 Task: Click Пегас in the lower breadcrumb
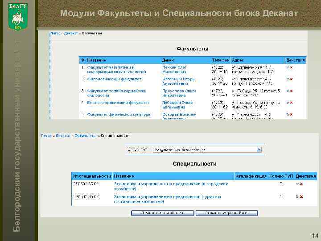click(46, 136)
